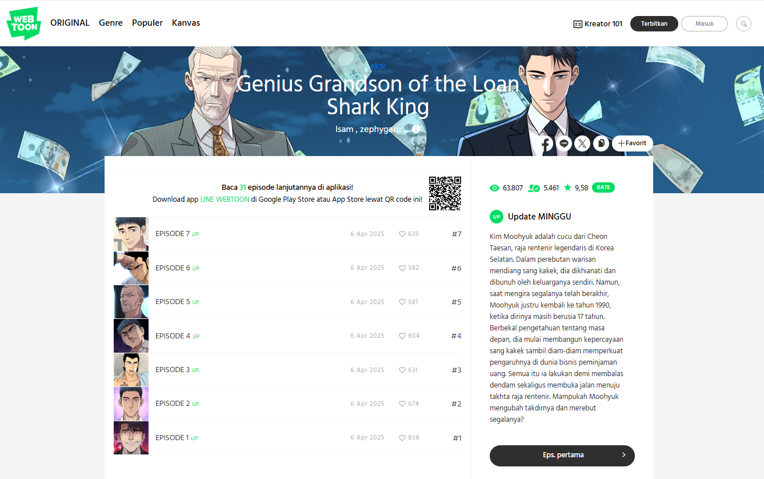Open the ORIGINAL menu
764x479 pixels.
(70, 23)
